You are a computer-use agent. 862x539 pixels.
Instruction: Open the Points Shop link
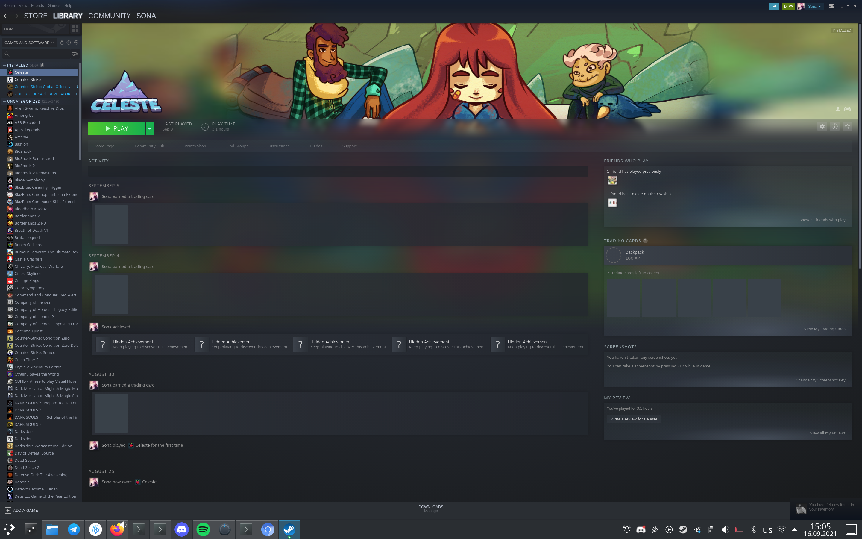click(x=195, y=146)
